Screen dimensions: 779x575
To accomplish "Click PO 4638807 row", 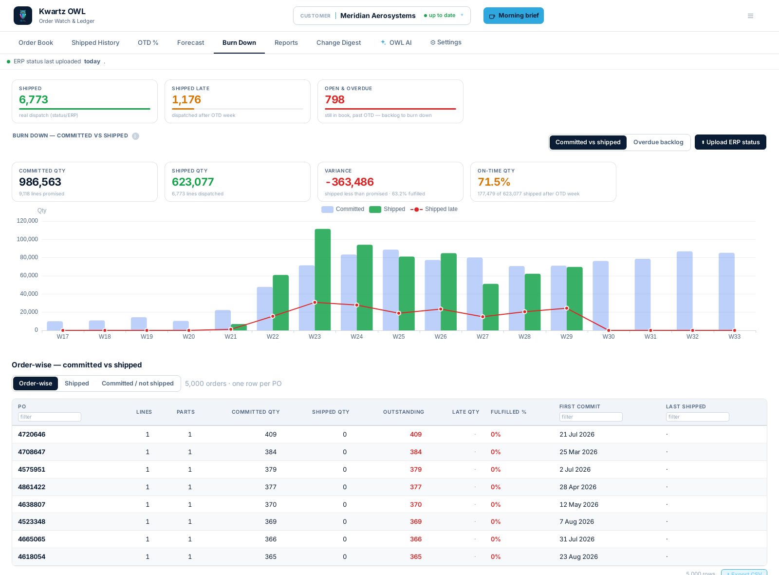I will 389,505.
